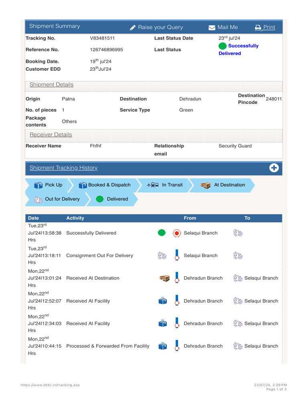Image resolution: width=308 pixels, height=411 pixels.
Task: Click the dtdc.in tracking URL in footer
Action: tap(50, 385)
